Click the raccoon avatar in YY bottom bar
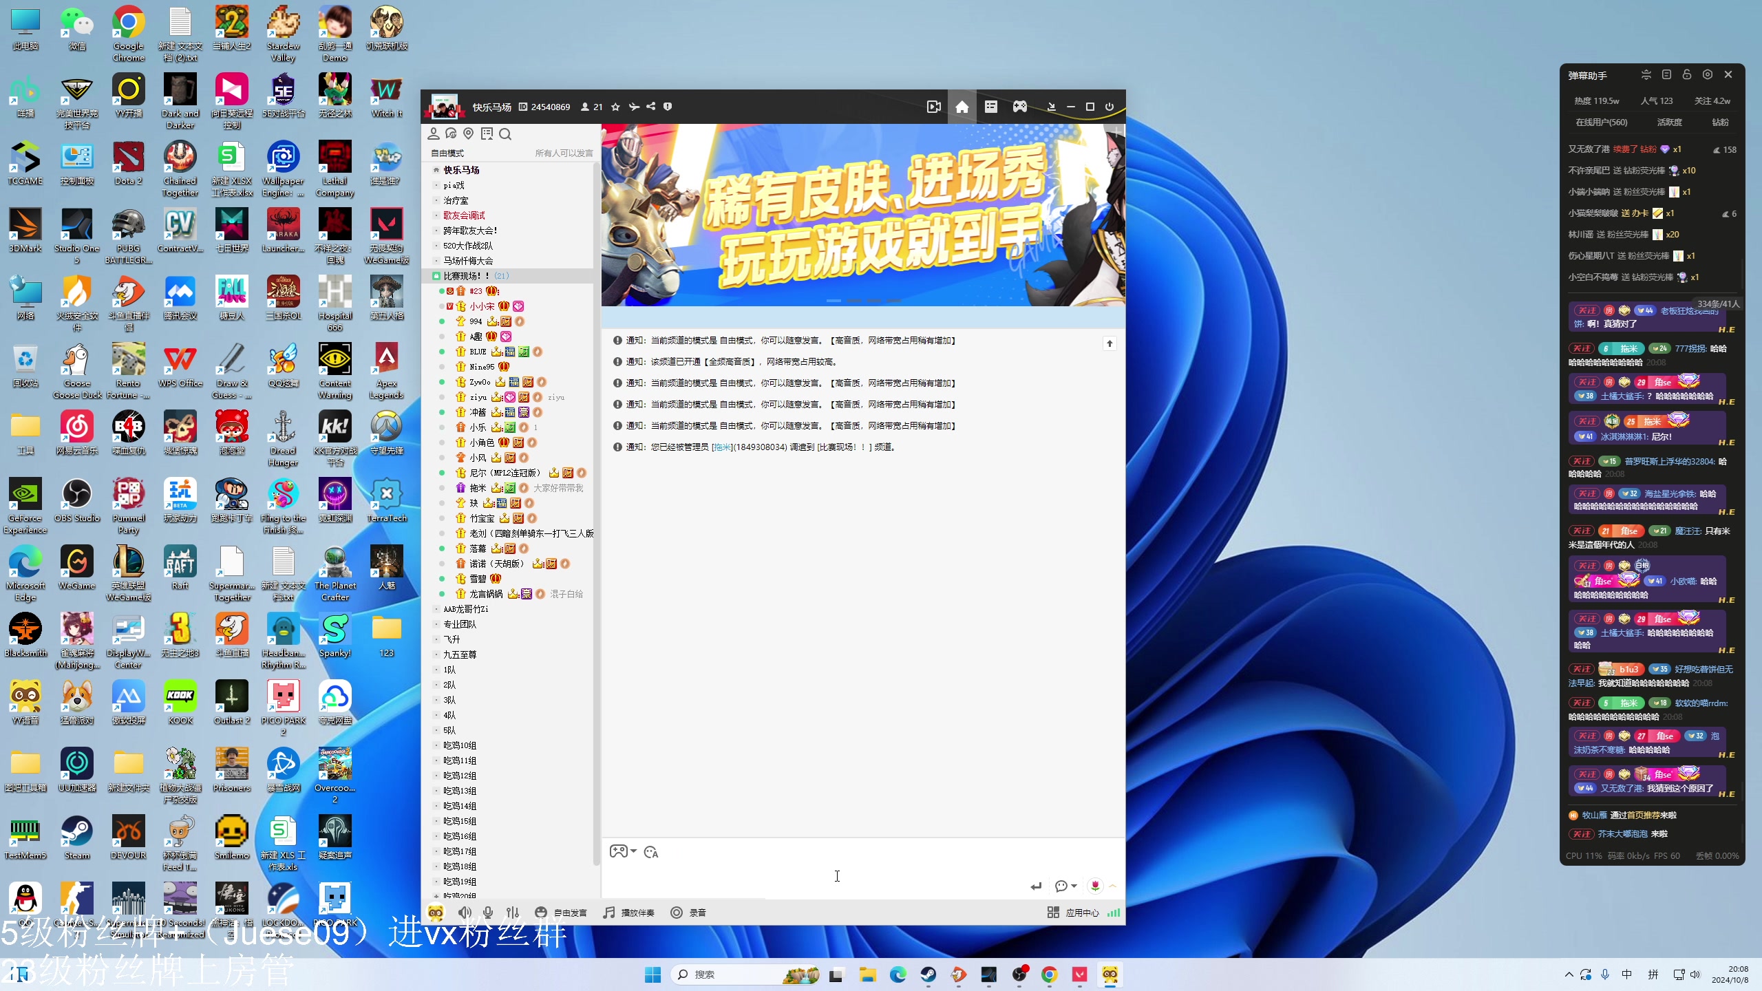Screen dimensions: 1762x991 point(436,913)
